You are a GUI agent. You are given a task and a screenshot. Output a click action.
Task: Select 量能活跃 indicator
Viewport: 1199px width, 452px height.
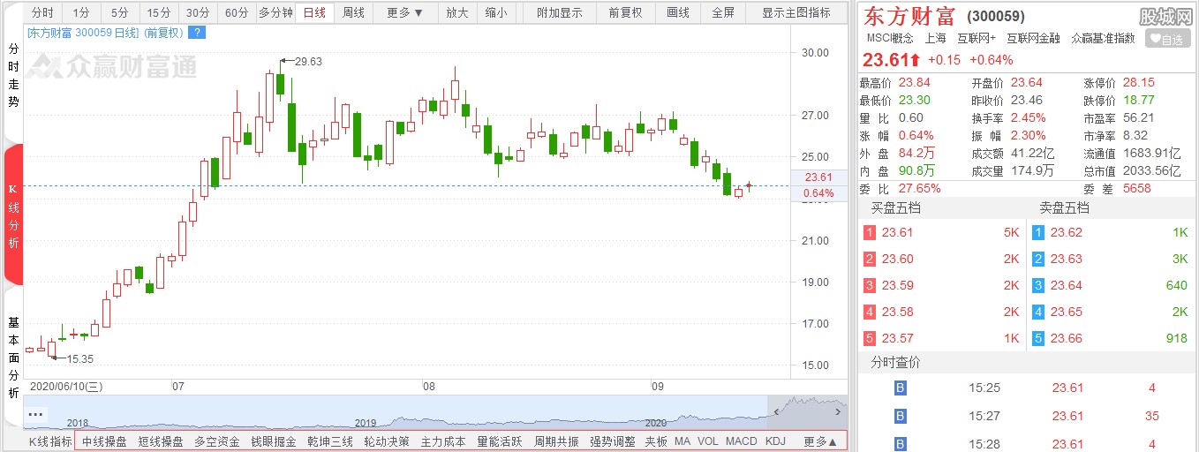click(x=500, y=441)
